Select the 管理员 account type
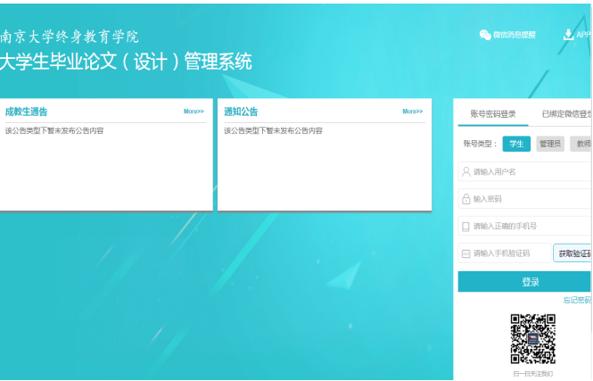 pos(550,144)
